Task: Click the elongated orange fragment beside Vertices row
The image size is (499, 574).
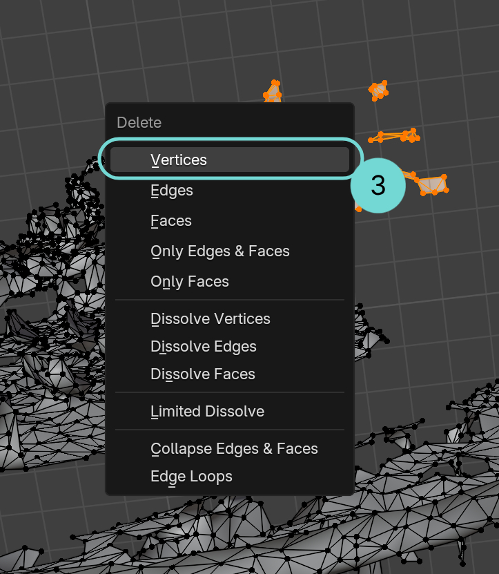Action: (x=396, y=136)
